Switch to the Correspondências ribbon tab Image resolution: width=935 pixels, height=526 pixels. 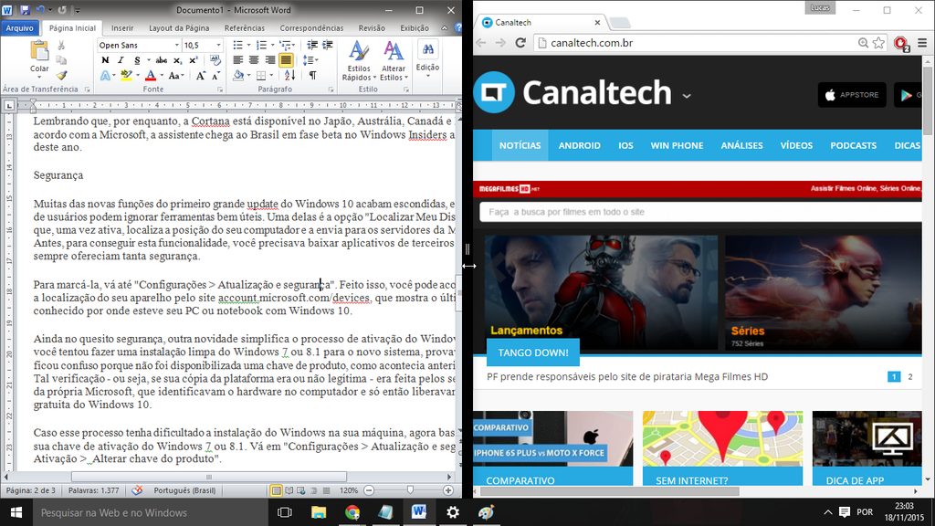pos(312,28)
